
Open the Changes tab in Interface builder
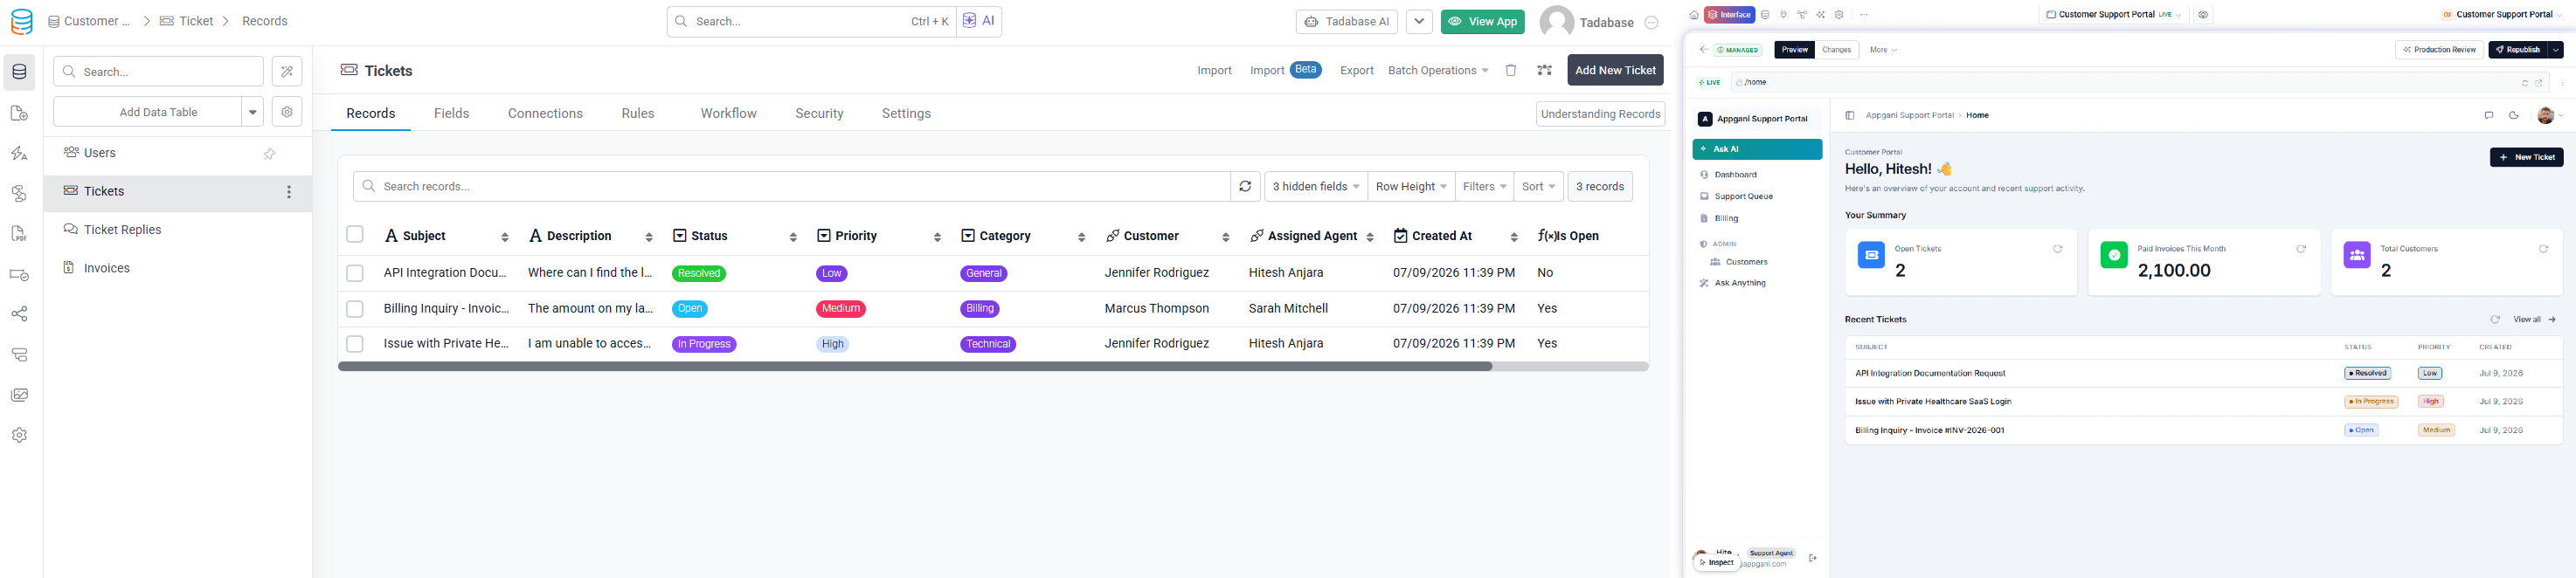[x=1836, y=50]
